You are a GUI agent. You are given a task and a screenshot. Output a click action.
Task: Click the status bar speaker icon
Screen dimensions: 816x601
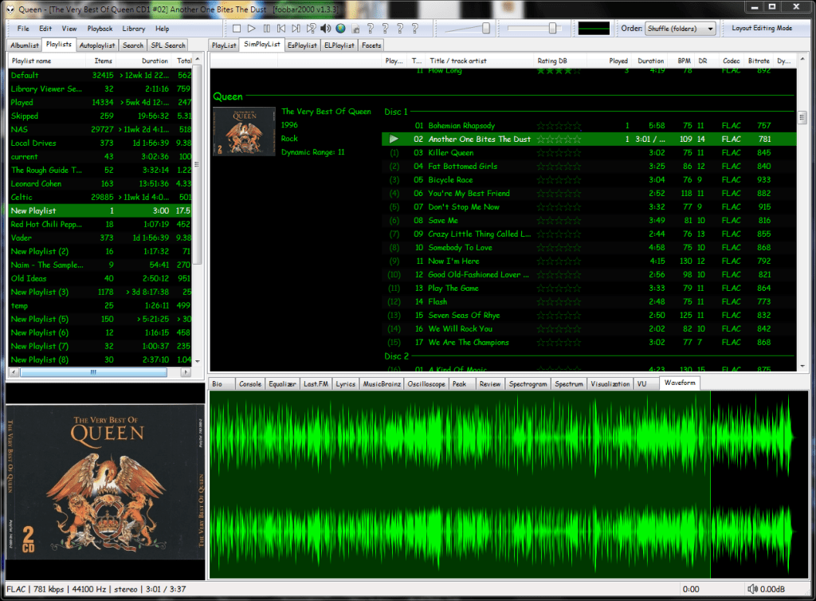754,589
